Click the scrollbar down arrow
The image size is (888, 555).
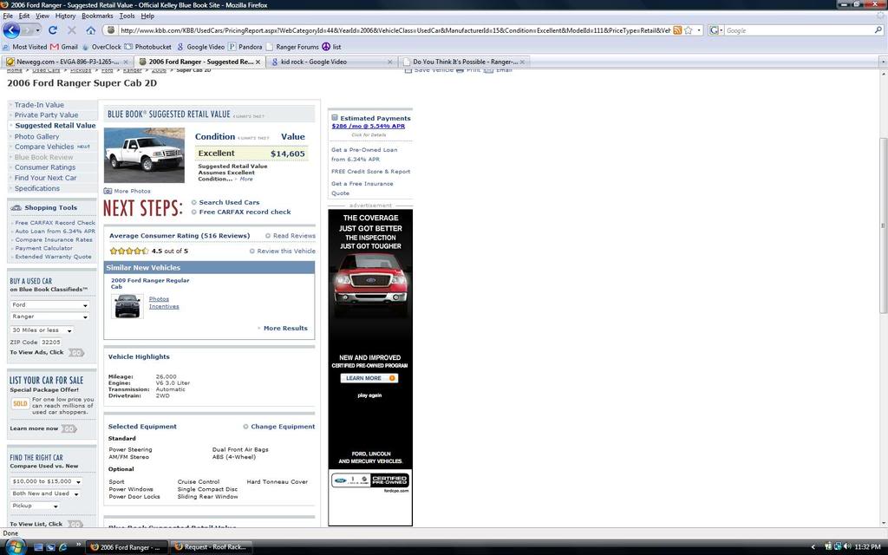point(883,523)
